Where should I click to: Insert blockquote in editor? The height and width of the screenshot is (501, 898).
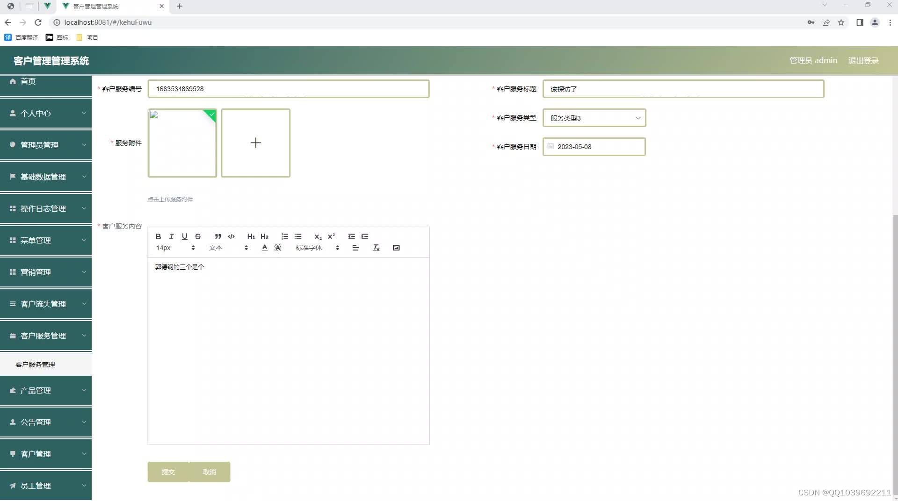[218, 236]
